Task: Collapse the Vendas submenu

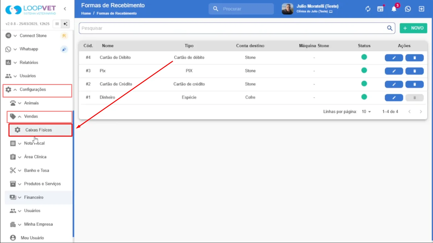Action: coord(40,117)
